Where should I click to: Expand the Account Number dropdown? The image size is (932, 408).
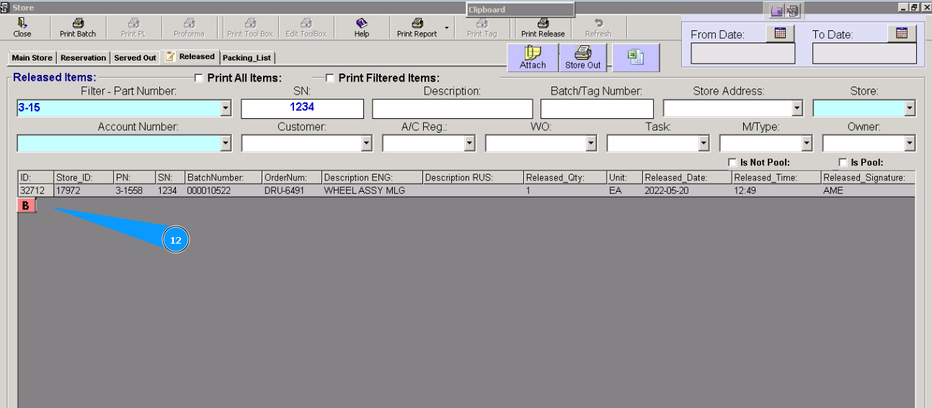[x=226, y=143]
